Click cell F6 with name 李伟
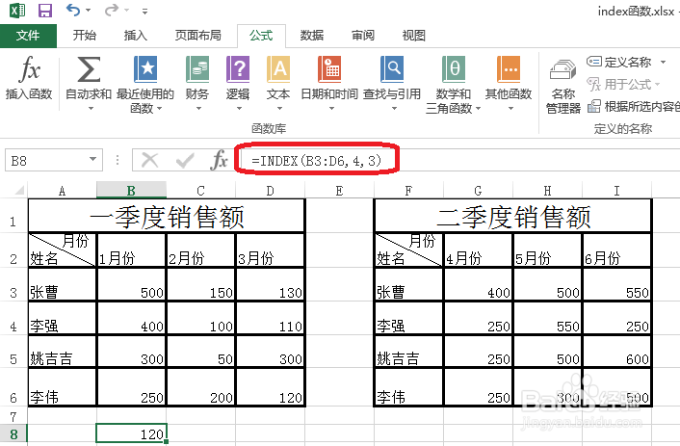 408,387
